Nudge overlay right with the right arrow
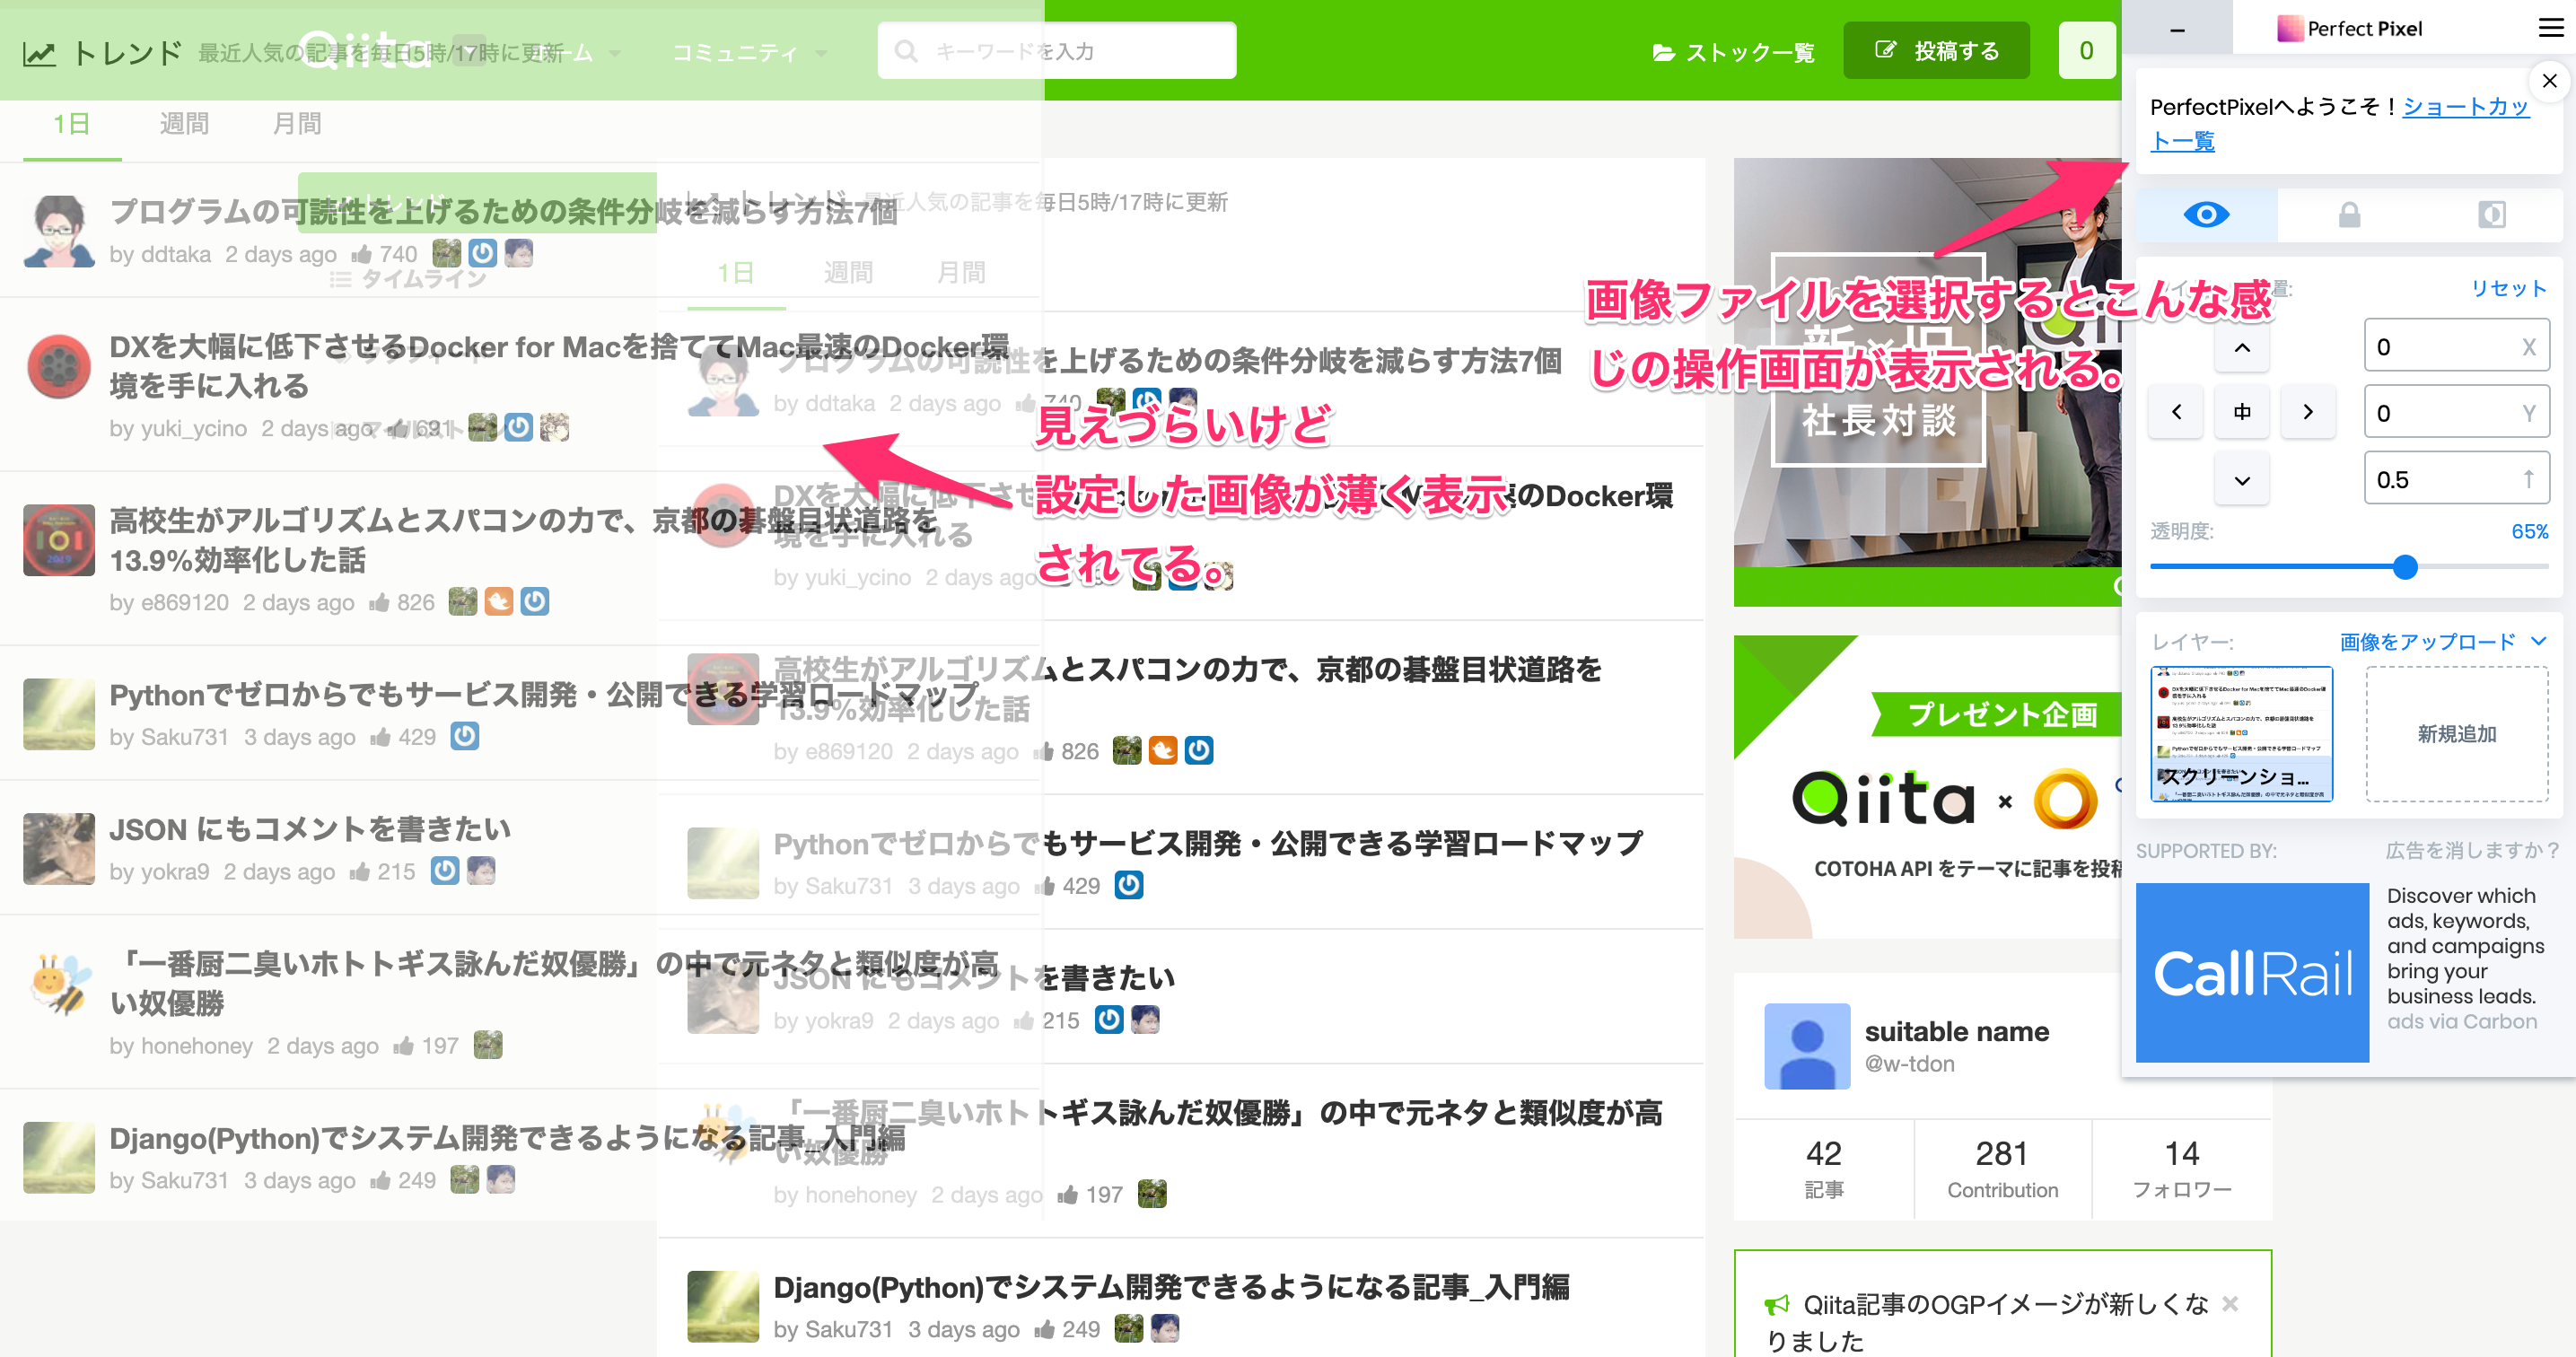The height and width of the screenshot is (1357, 2576). (x=2308, y=412)
